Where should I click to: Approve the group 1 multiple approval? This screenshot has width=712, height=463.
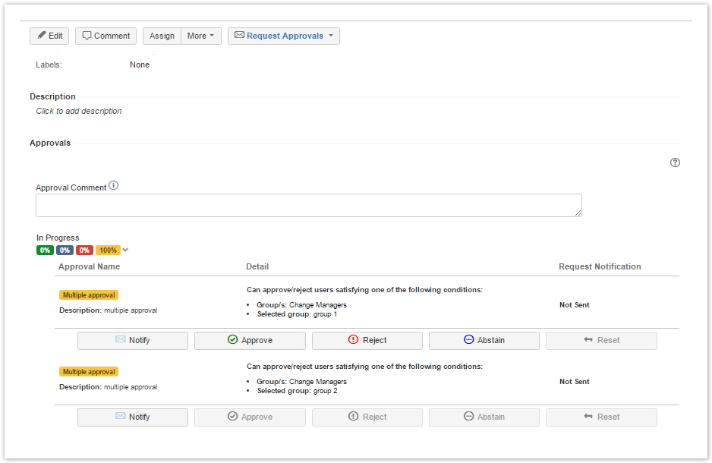point(250,340)
